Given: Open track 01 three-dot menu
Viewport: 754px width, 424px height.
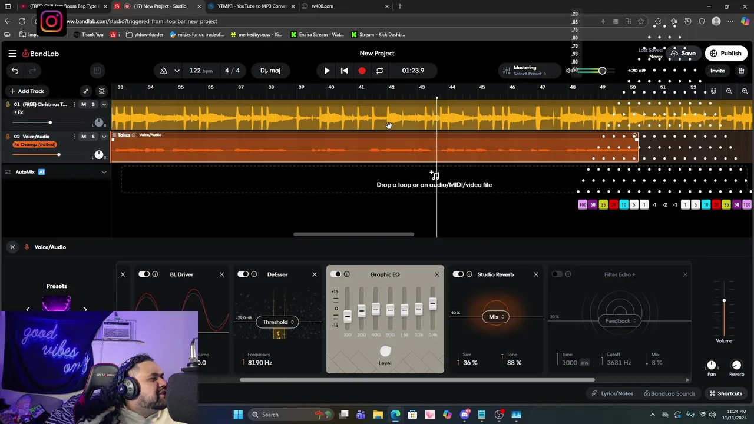Looking at the screenshot, I should (74, 105).
